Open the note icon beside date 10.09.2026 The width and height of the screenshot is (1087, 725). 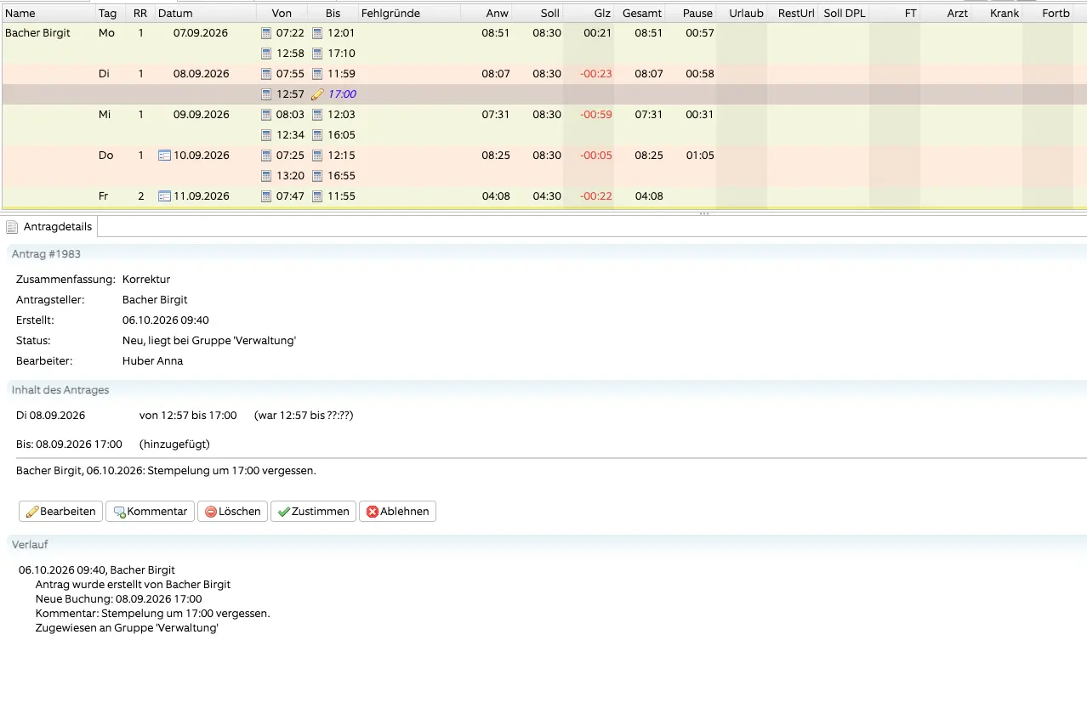tap(165, 156)
